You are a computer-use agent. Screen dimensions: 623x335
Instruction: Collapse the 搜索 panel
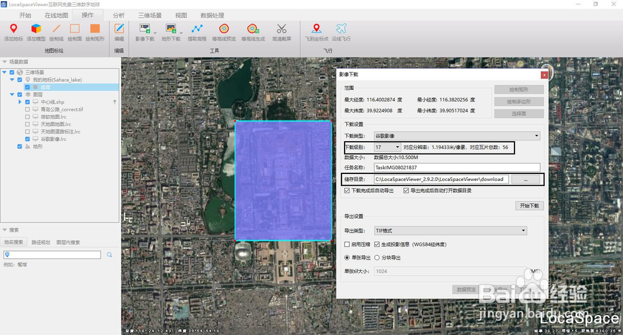[5, 230]
